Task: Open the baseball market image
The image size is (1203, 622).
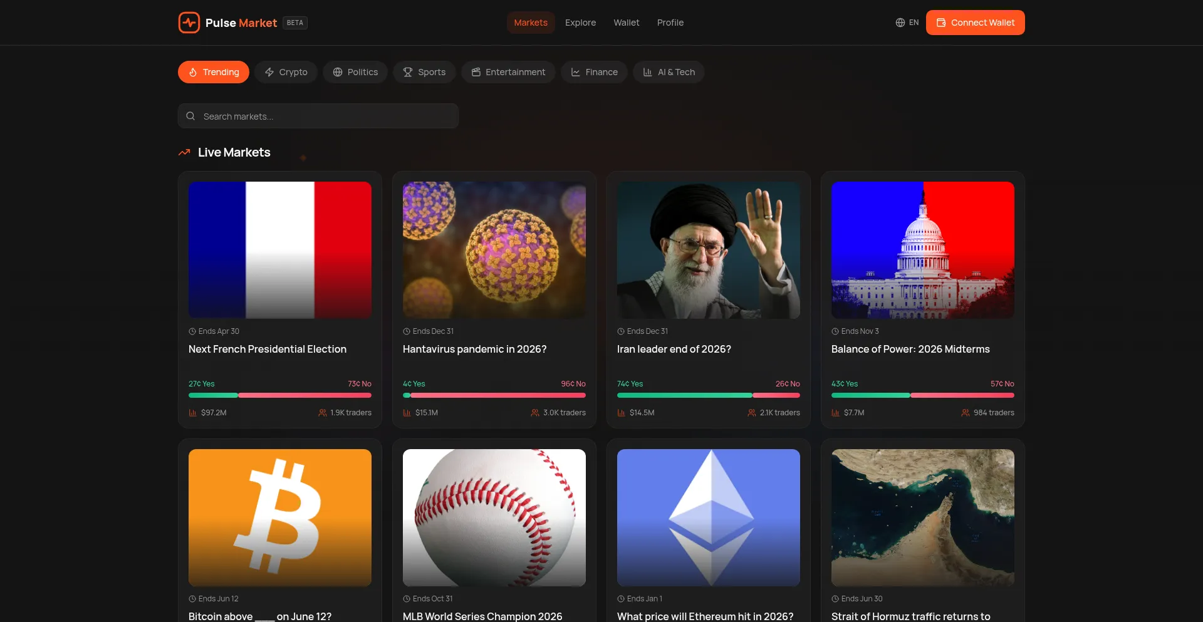Action: coord(494,517)
